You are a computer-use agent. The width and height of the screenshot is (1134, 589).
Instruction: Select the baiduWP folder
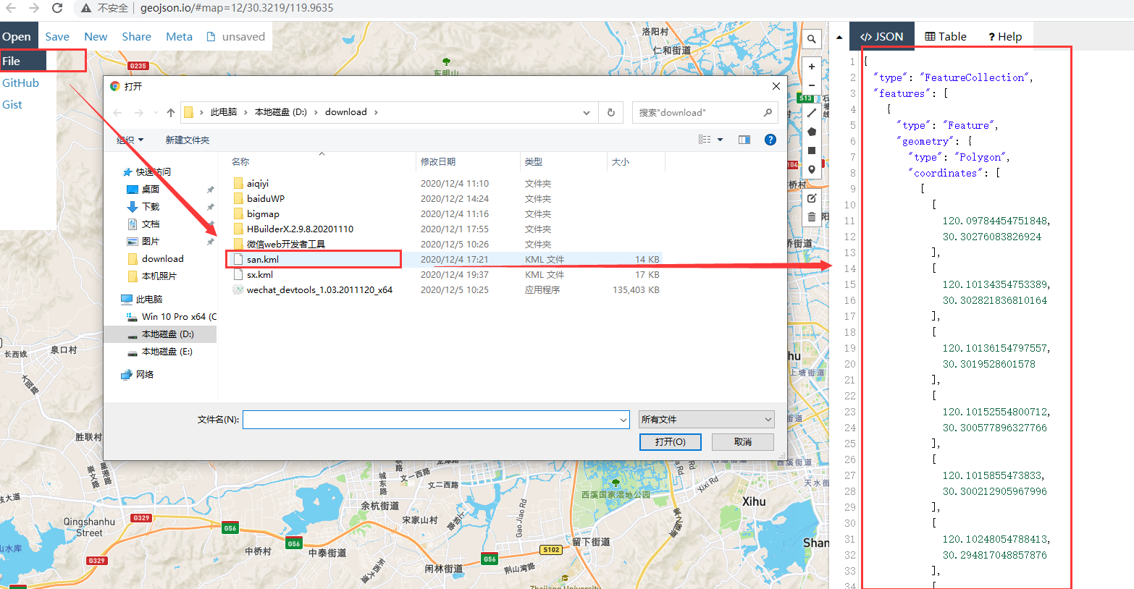tap(266, 198)
